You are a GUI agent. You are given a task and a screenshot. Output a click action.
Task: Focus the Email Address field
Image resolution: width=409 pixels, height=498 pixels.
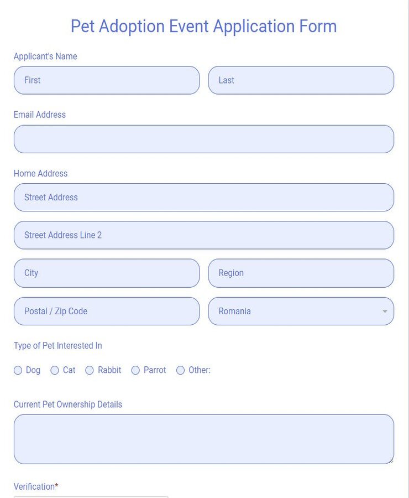(x=204, y=139)
